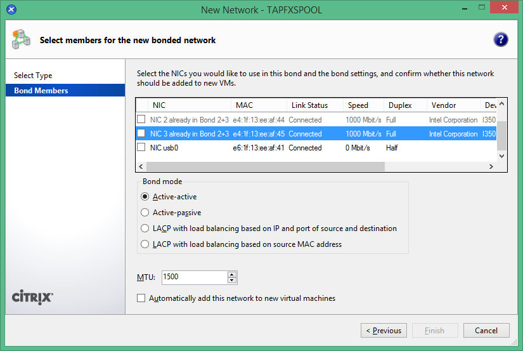This screenshot has width=523, height=351.
Task: Select LACP based on source MAC address
Action: (x=145, y=244)
